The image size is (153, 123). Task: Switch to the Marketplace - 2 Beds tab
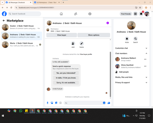click(47, 2)
